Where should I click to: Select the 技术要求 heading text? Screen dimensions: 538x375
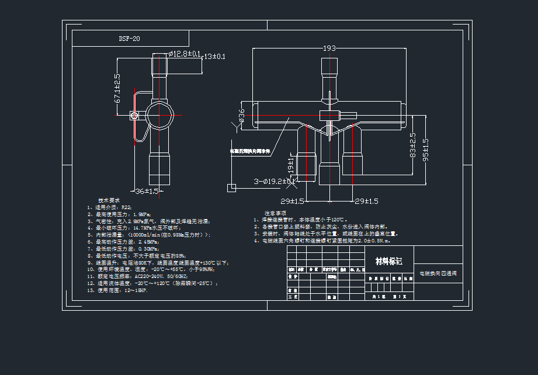tap(109, 200)
